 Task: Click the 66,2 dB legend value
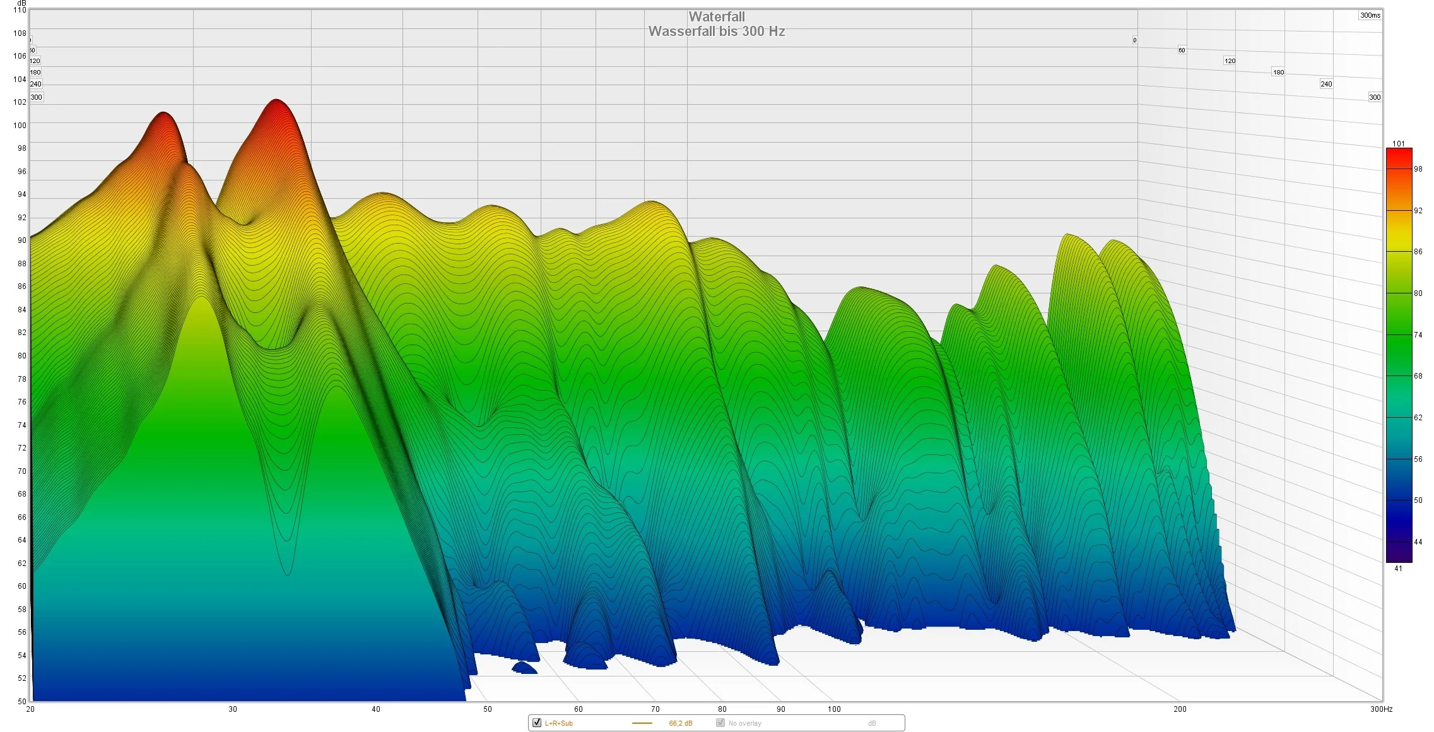[x=680, y=723]
